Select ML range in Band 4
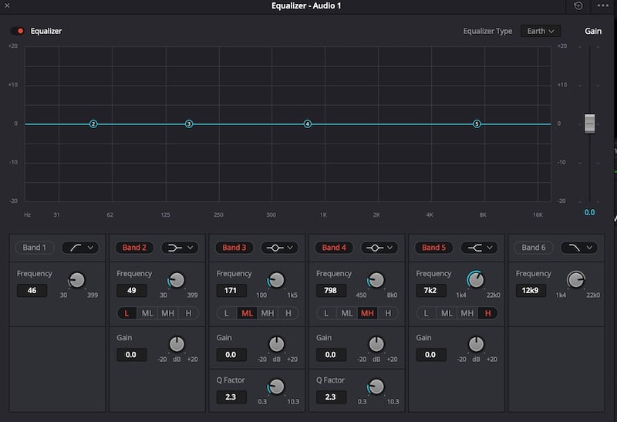The width and height of the screenshot is (617, 422). click(x=347, y=313)
